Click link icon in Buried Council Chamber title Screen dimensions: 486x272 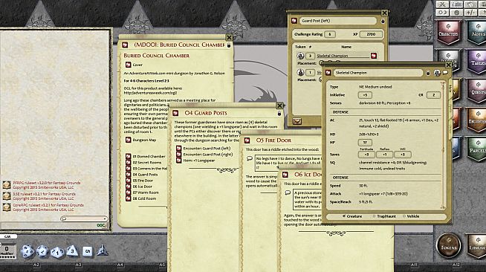125,45
